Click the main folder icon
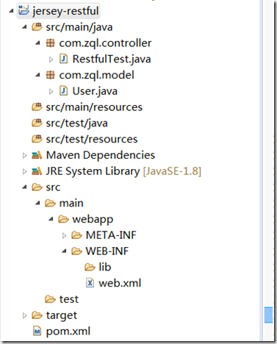This screenshot has height=344, width=277. [50, 203]
